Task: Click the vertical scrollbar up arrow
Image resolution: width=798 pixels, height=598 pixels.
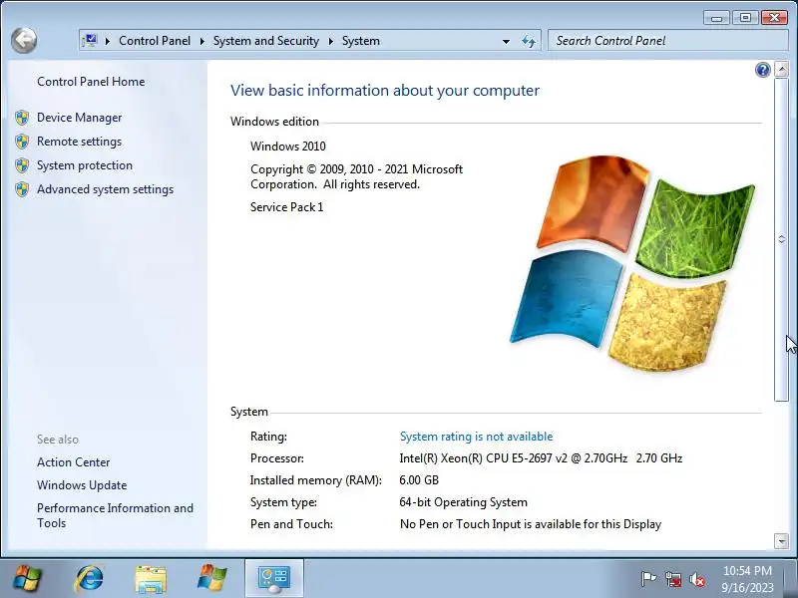Action: (781, 69)
